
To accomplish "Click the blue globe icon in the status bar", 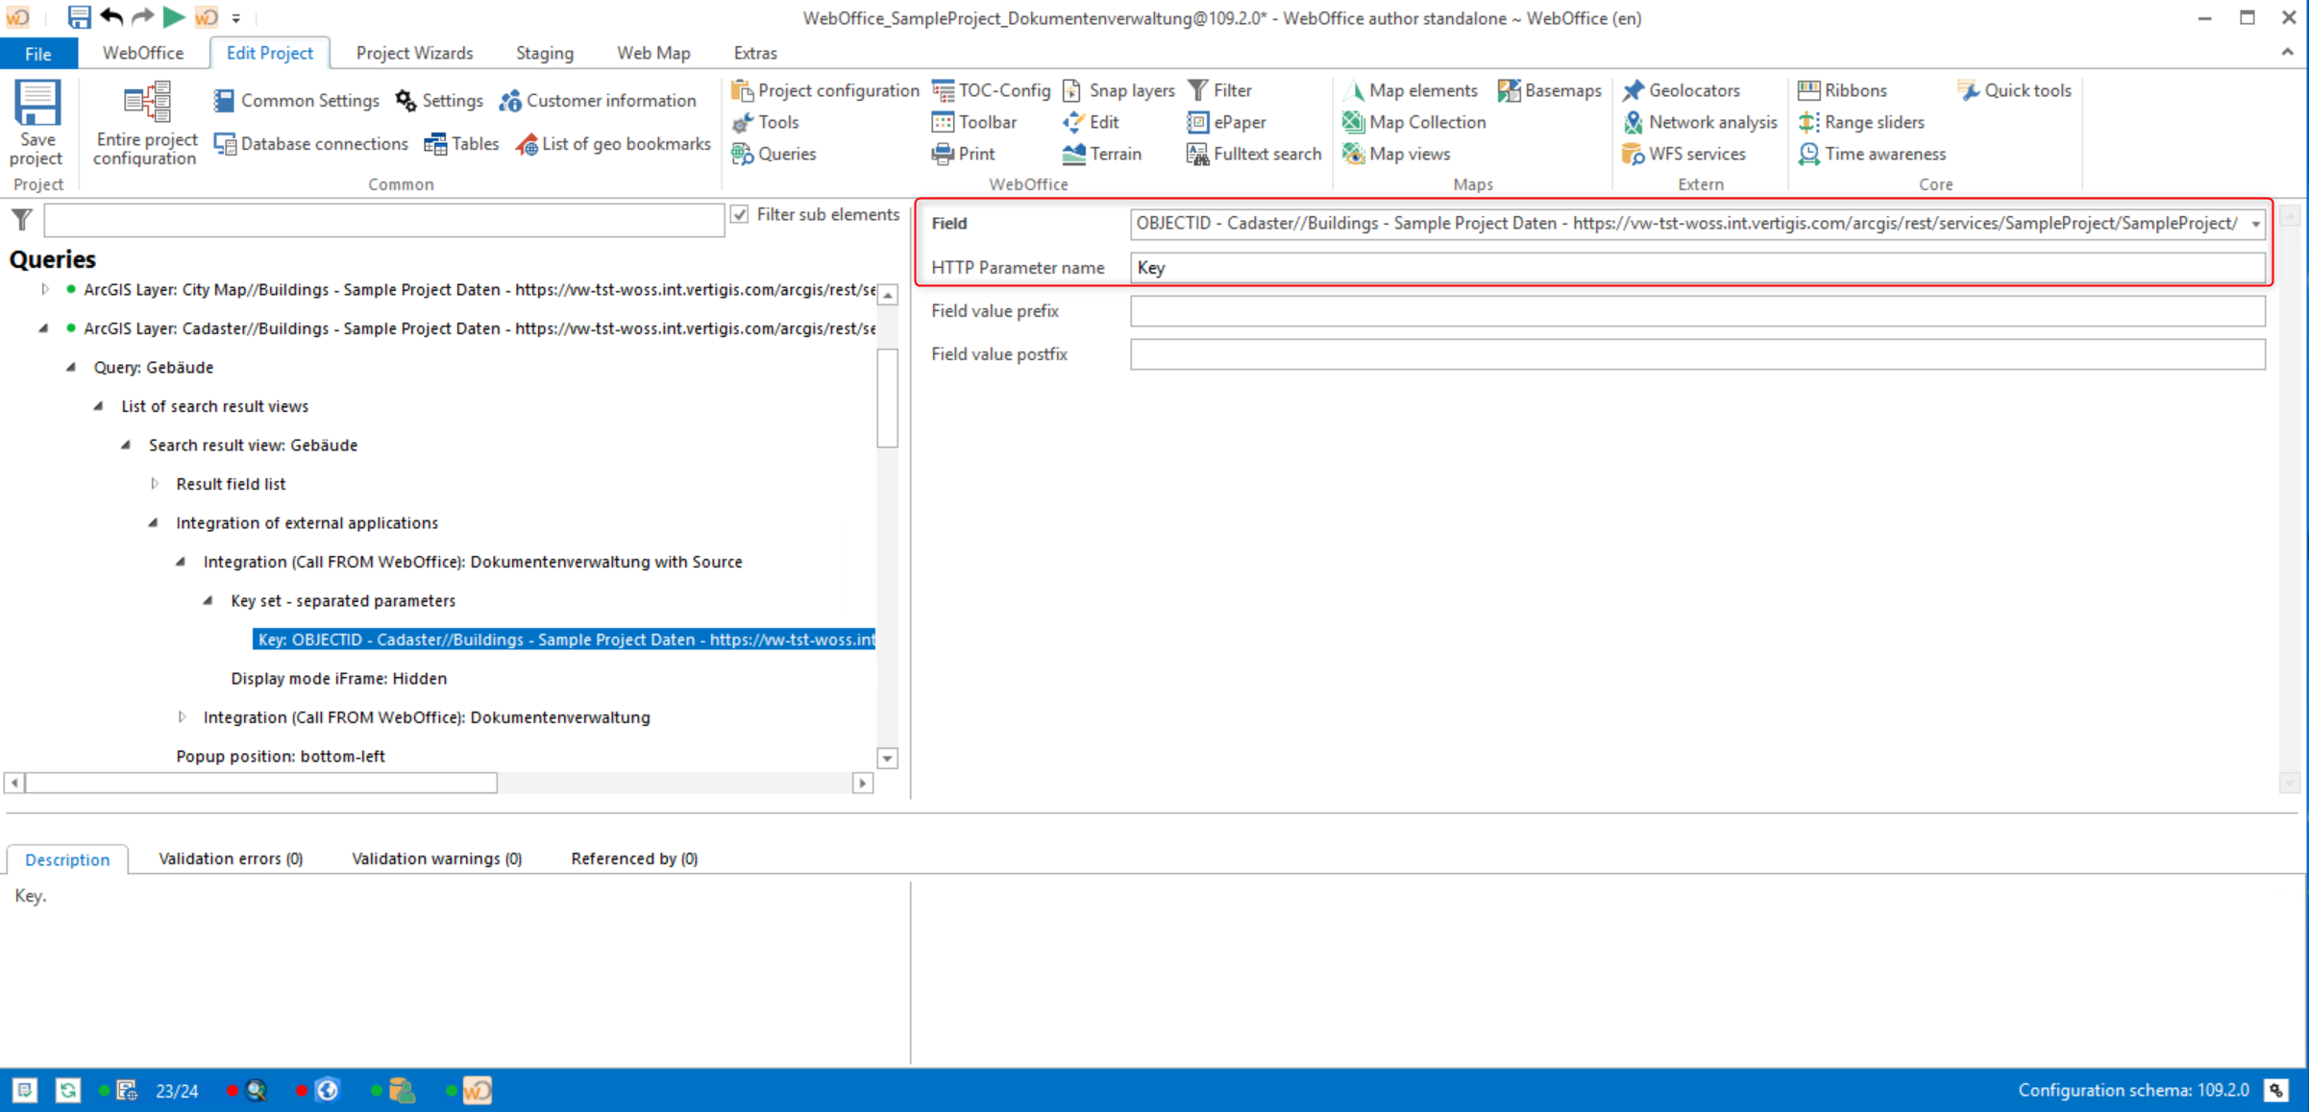I will pos(327,1090).
